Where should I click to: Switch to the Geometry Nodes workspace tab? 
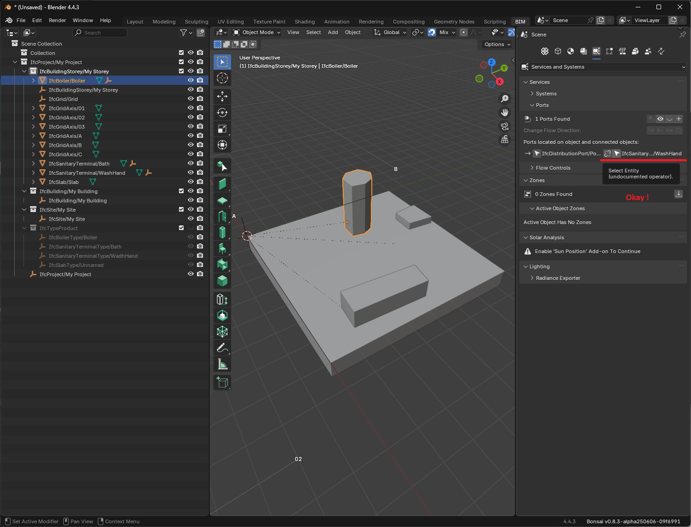454,22
